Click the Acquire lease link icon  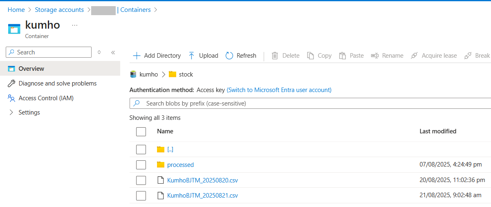click(x=414, y=56)
